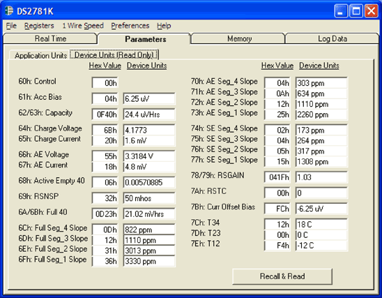Click the AE Seg_1 Slope 2260 ppm field
The width and height of the screenshot is (382, 298).
click(321, 114)
